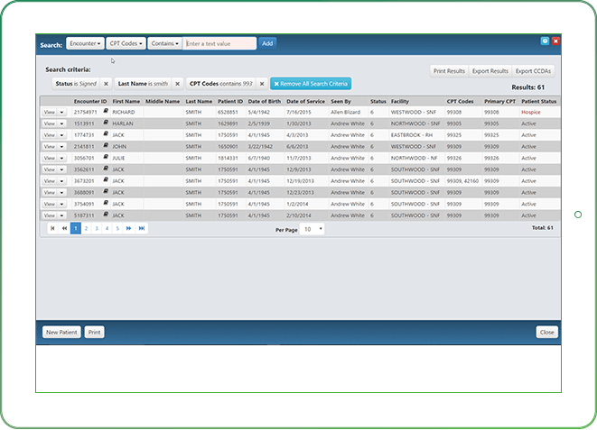597x430 pixels.
Task: Click the document icon beside encounter 21754971
Action: pos(105,111)
